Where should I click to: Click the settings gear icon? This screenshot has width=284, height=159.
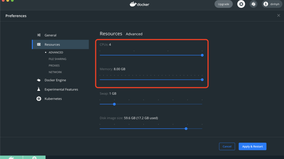(x=241, y=4)
